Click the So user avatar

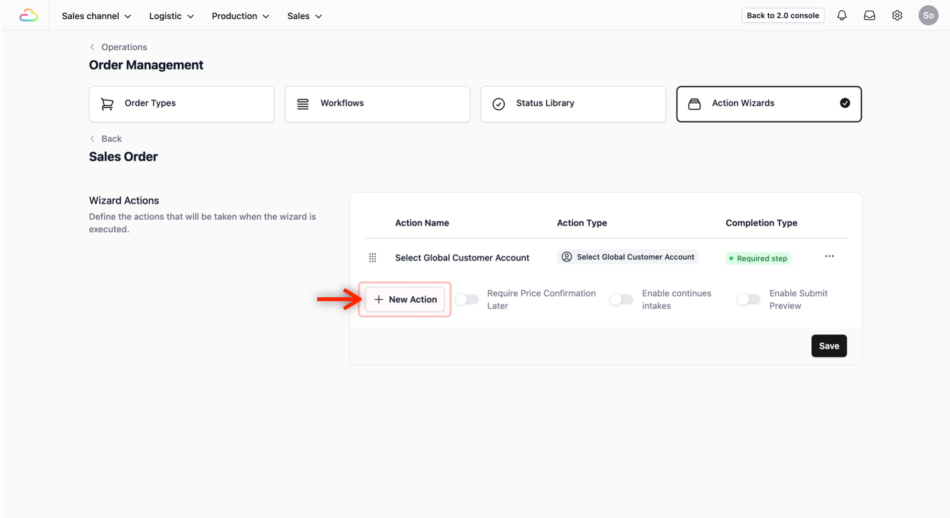click(928, 15)
